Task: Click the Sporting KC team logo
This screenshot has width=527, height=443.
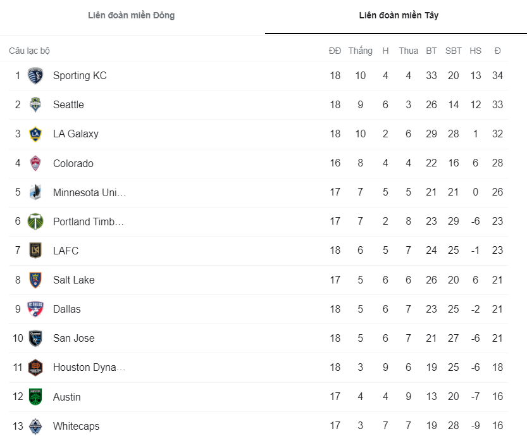Action: tap(35, 75)
